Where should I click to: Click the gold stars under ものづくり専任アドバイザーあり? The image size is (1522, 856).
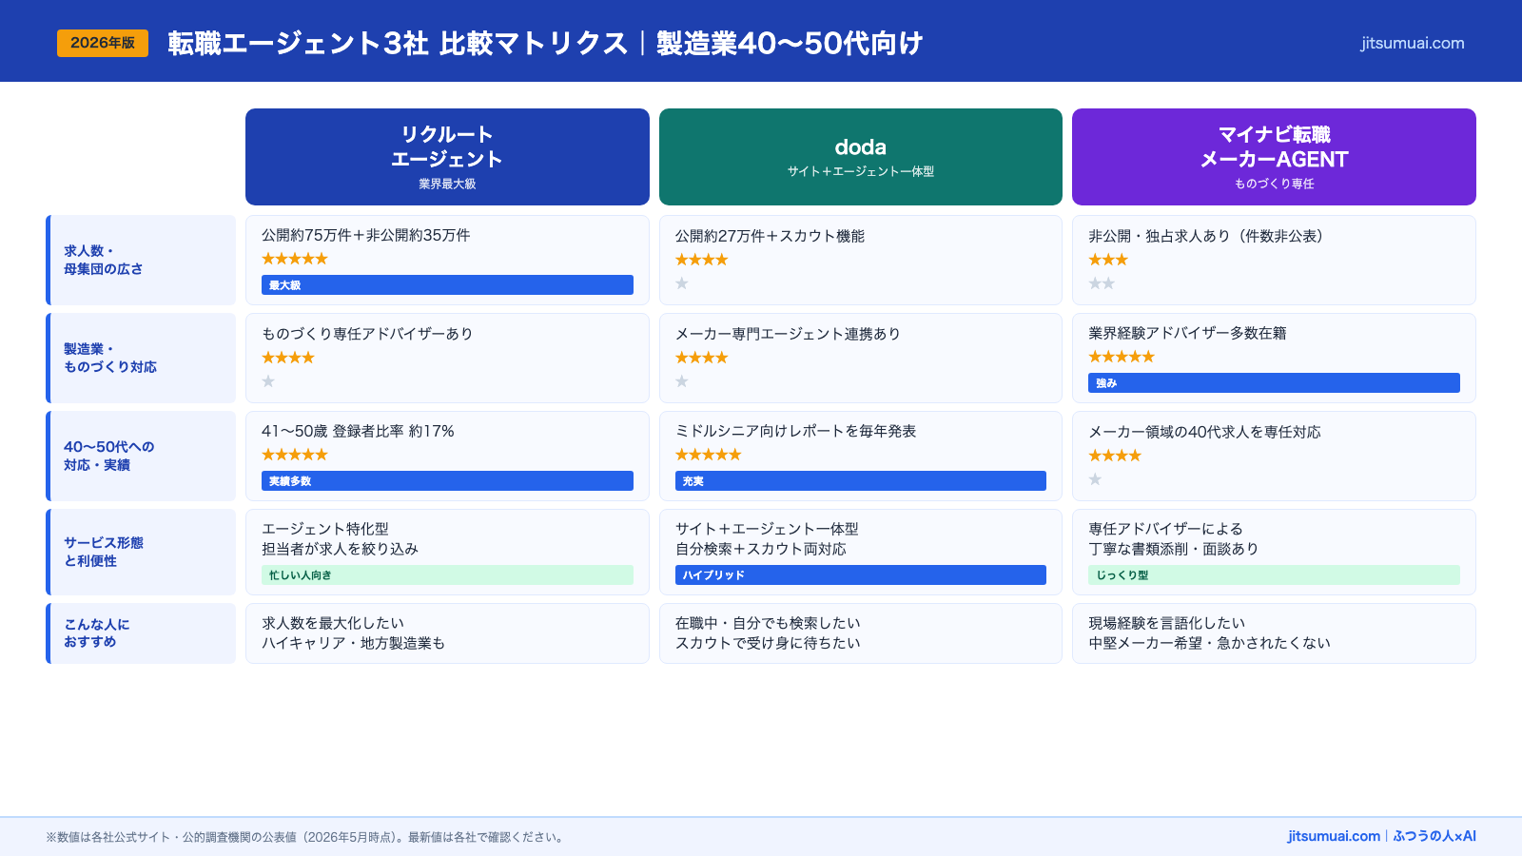(288, 358)
